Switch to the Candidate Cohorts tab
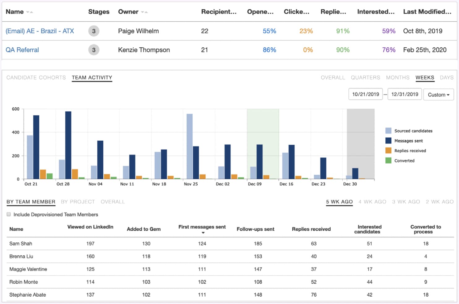The width and height of the screenshot is (459, 304). 36,77
